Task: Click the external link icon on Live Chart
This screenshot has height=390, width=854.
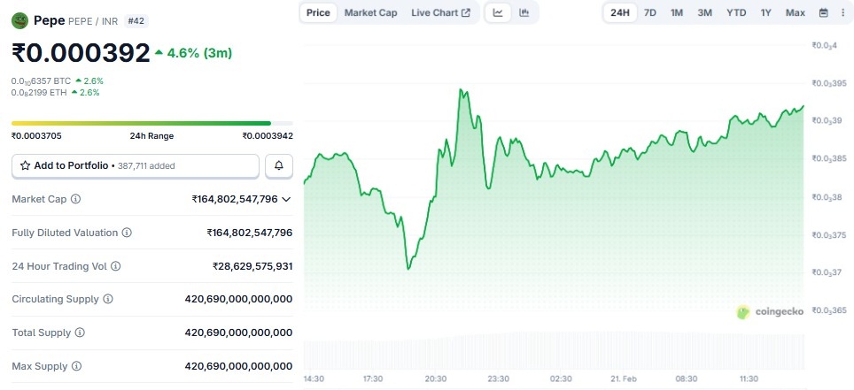Action: (x=466, y=12)
